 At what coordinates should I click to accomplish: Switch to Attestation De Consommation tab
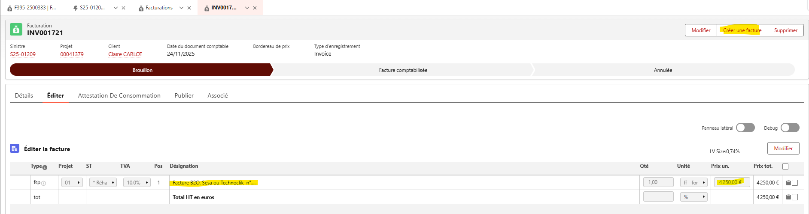coord(119,95)
